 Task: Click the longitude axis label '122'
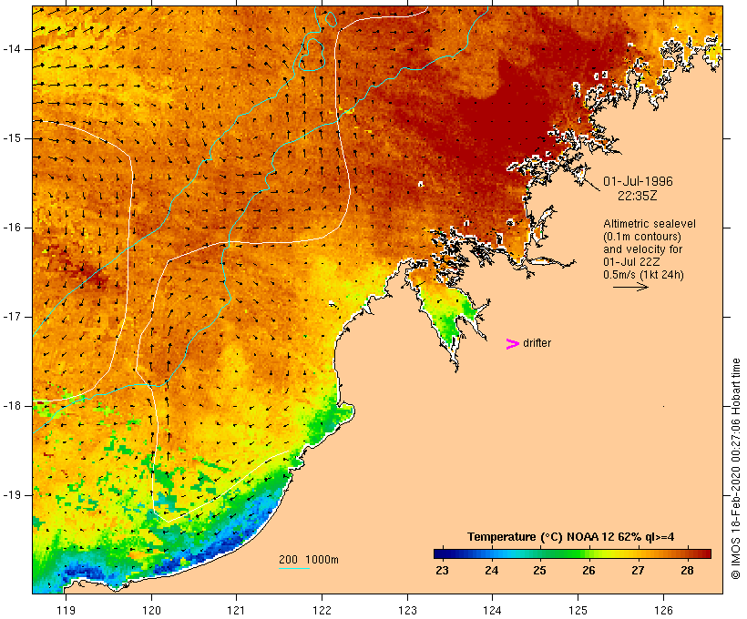(x=322, y=610)
